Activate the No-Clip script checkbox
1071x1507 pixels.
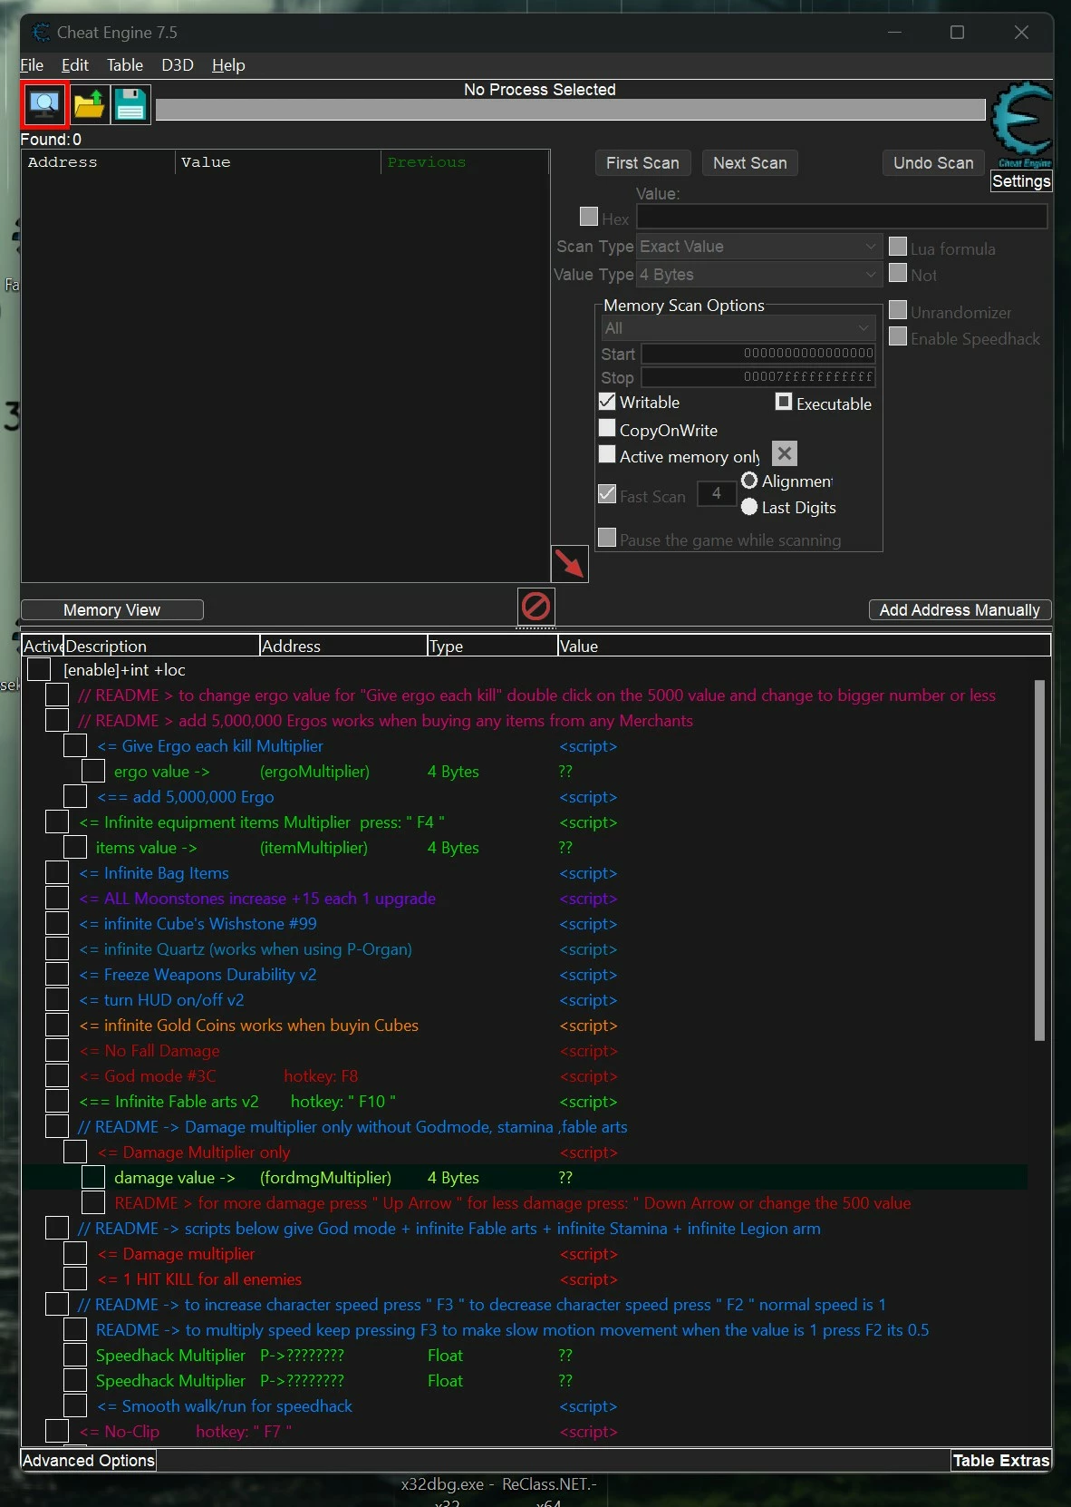pos(57,1432)
